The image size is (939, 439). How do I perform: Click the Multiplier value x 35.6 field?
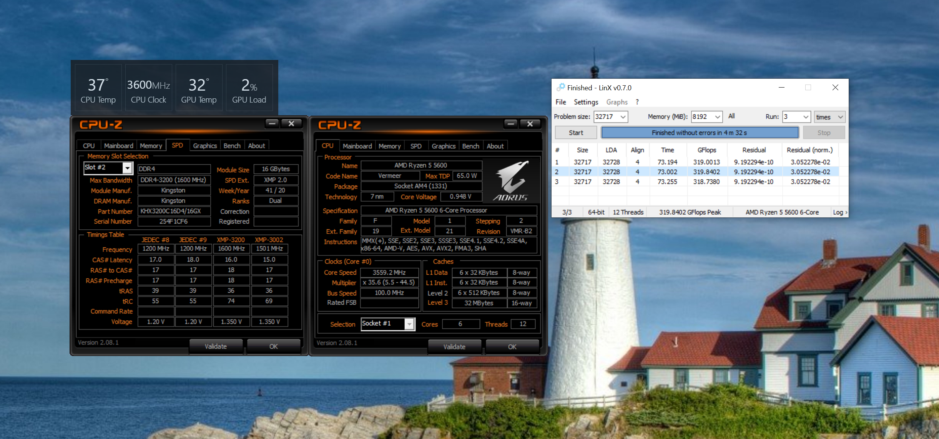(389, 283)
